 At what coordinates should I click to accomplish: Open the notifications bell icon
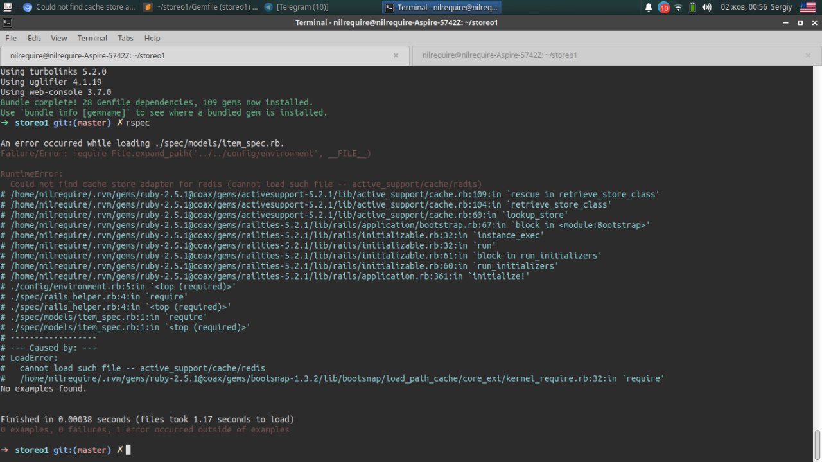point(649,8)
